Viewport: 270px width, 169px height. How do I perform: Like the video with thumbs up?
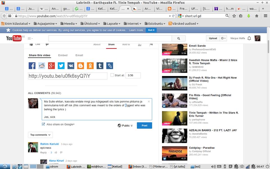tap(31, 45)
